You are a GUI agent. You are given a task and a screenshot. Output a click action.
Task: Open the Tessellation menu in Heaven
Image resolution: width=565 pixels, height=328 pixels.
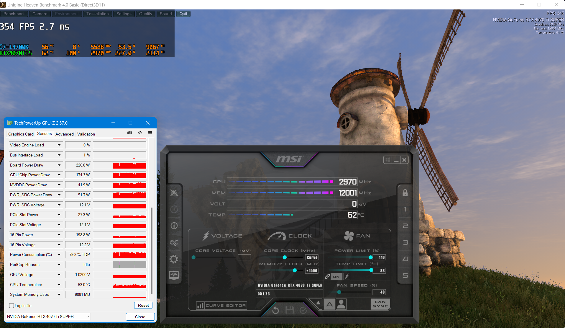[x=98, y=14]
